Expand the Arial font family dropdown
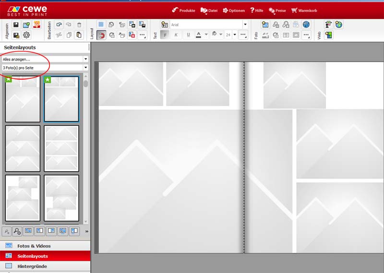 245,24
